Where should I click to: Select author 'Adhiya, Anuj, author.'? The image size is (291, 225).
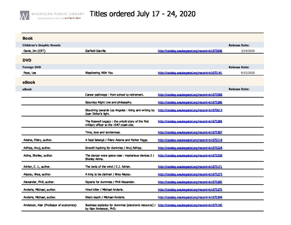[37, 148]
